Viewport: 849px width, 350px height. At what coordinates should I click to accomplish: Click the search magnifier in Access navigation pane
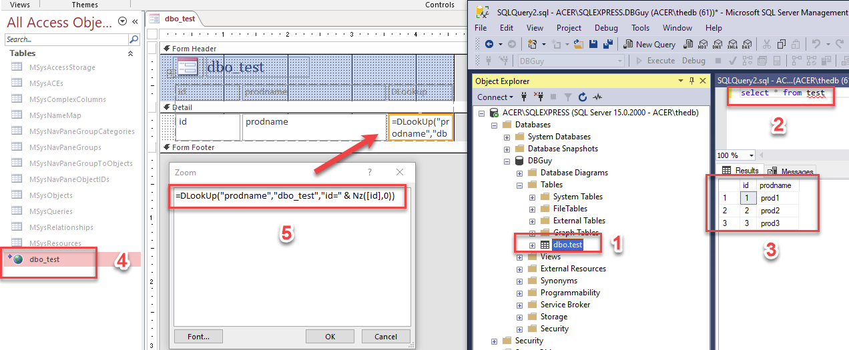133,39
